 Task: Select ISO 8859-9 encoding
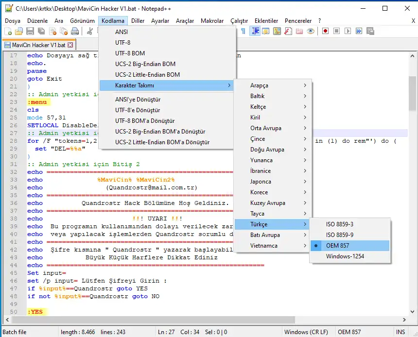point(350,235)
